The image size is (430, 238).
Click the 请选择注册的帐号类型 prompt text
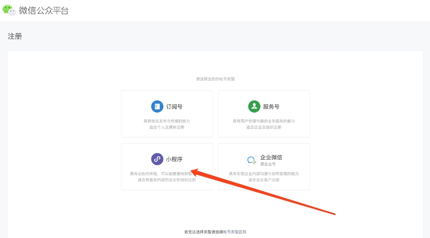pos(215,79)
